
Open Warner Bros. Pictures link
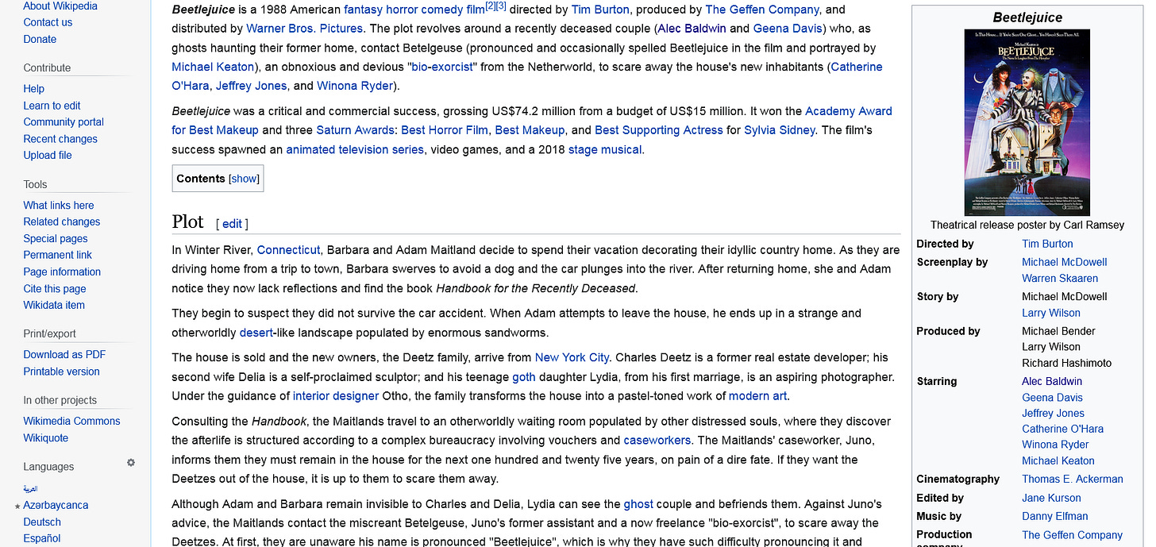(304, 29)
